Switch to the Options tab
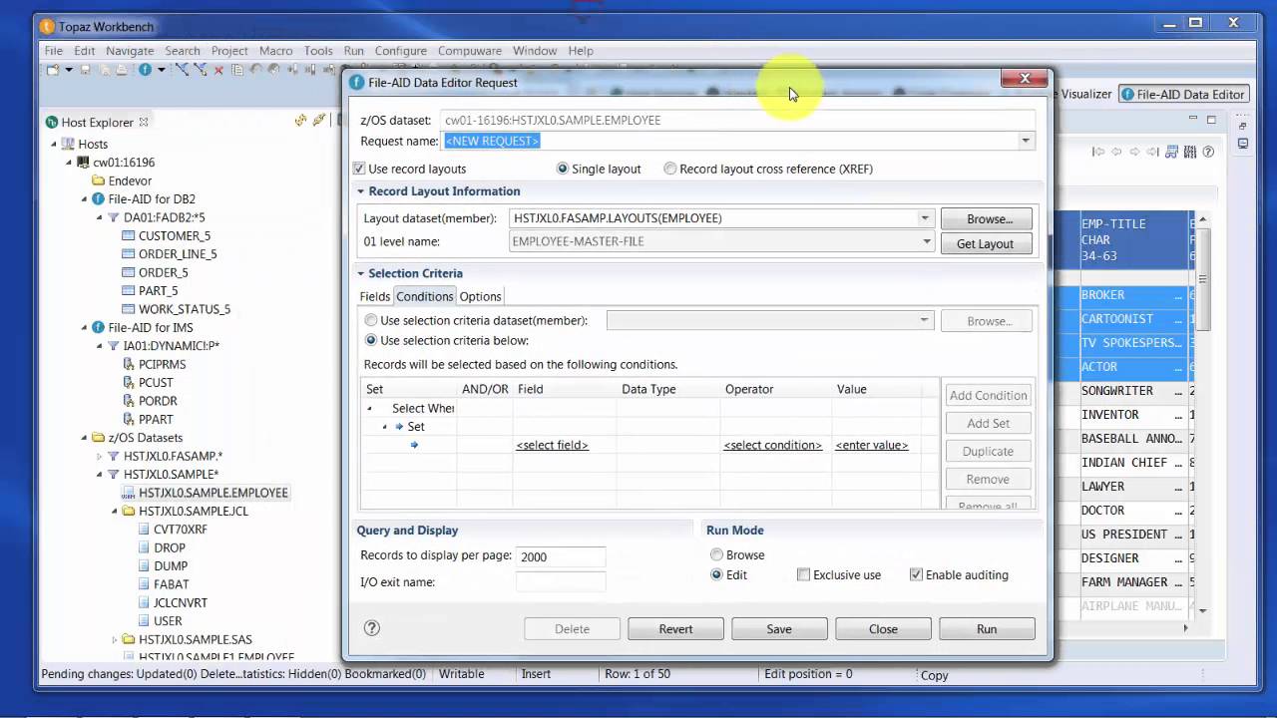 [x=480, y=296]
